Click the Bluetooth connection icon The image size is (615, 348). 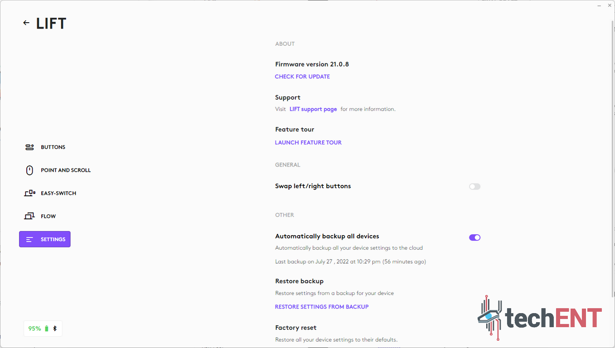coord(55,329)
